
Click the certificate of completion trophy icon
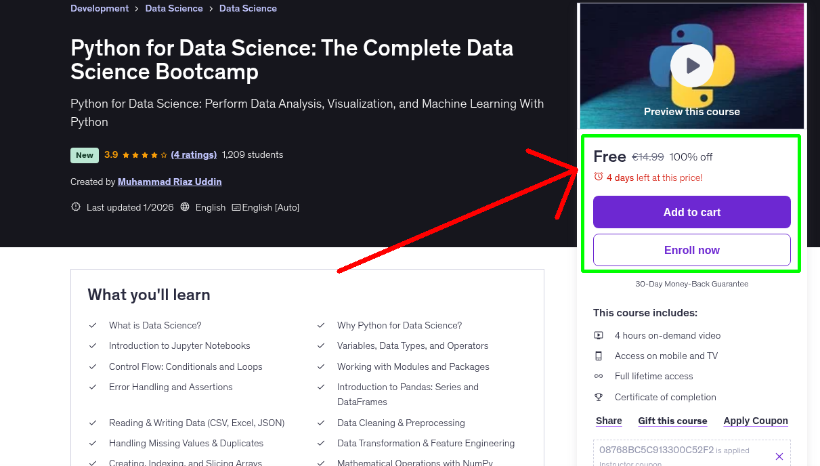pos(599,397)
